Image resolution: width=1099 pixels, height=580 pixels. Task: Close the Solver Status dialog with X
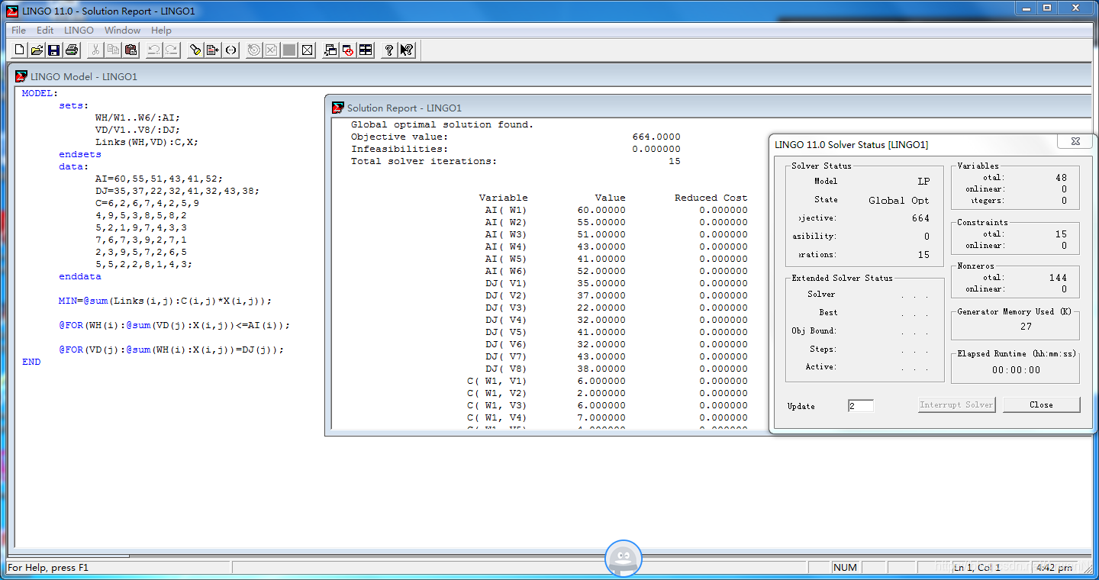point(1075,141)
